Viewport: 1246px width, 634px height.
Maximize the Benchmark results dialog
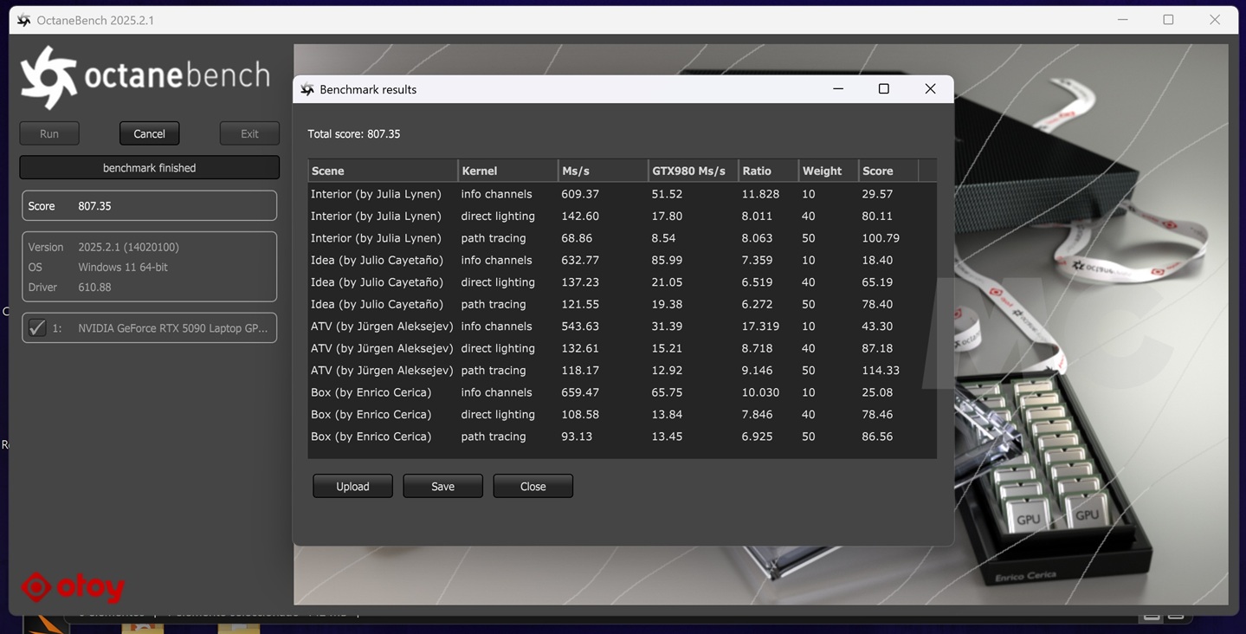click(883, 88)
